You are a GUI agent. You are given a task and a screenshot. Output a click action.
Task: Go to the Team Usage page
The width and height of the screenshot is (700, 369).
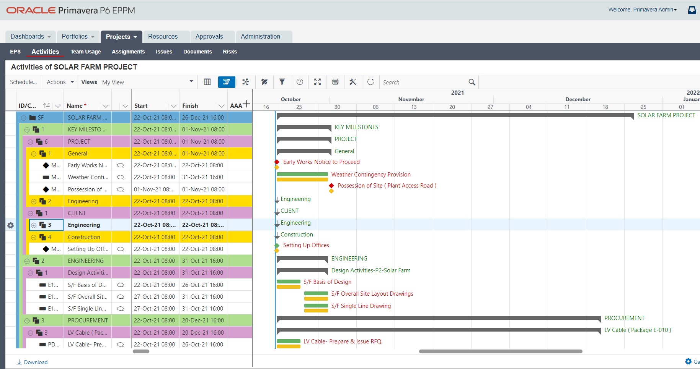pyautogui.click(x=85, y=52)
